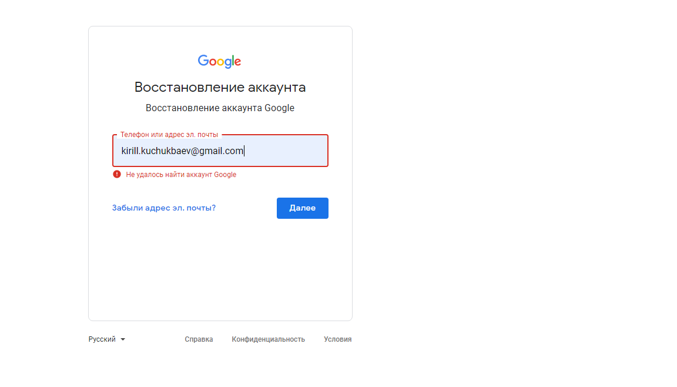Click the Восстановление аккаунта Google subtitle
The image size is (677, 387).
pos(220,108)
